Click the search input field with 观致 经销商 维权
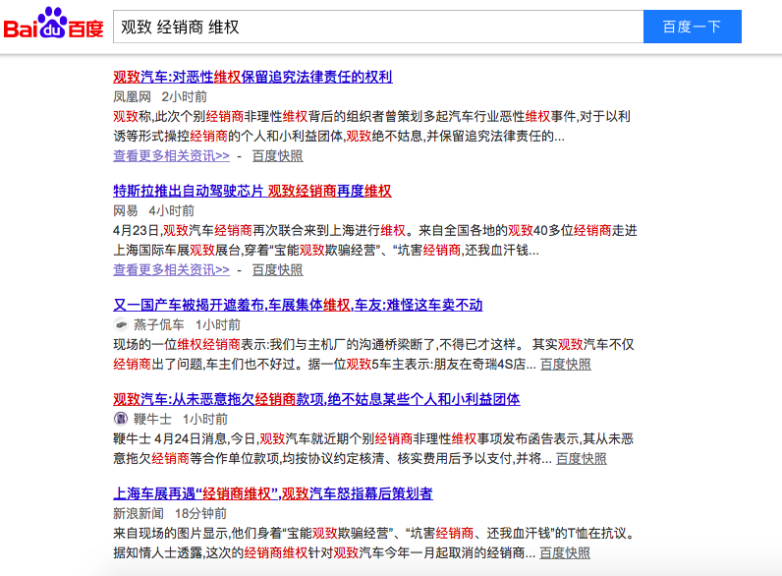The image size is (782, 576). [x=378, y=27]
